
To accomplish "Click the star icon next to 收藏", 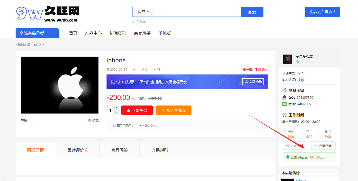I will [x=90, y=120].
